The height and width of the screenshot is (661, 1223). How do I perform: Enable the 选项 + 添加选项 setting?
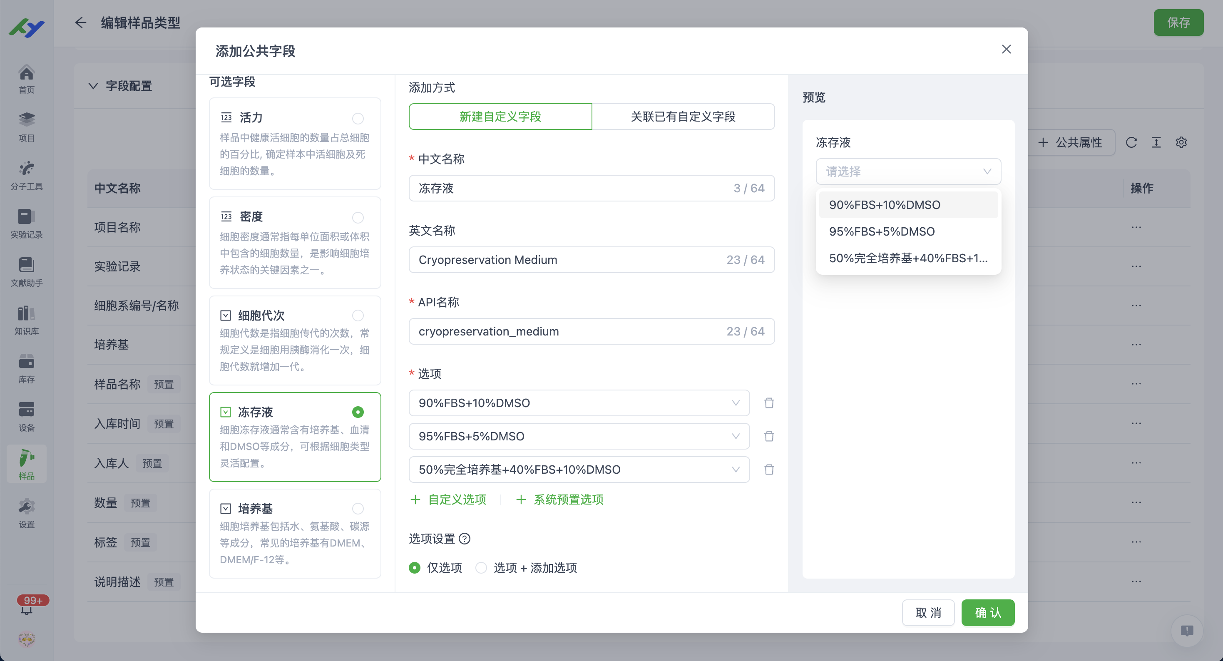(481, 568)
